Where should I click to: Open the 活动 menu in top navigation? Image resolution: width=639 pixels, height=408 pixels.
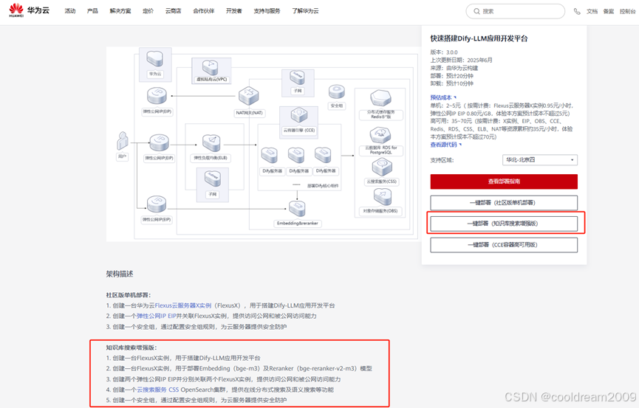[x=70, y=11]
